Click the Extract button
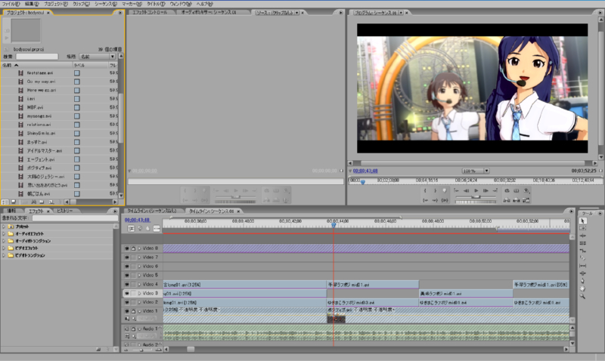 (x=517, y=200)
